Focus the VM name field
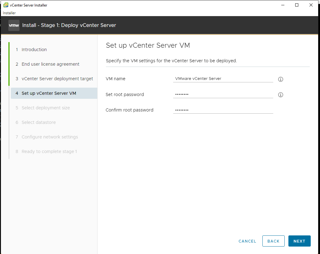Viewport: 320px width, 254px height. 223,79
